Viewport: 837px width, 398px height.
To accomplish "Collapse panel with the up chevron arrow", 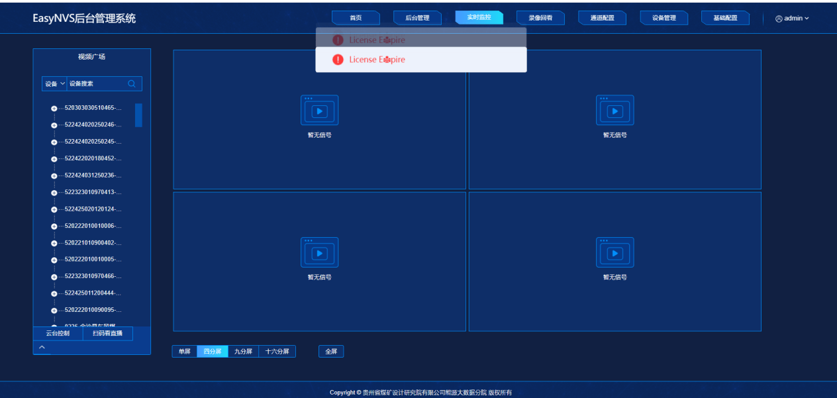I will (x=42, y=347).
